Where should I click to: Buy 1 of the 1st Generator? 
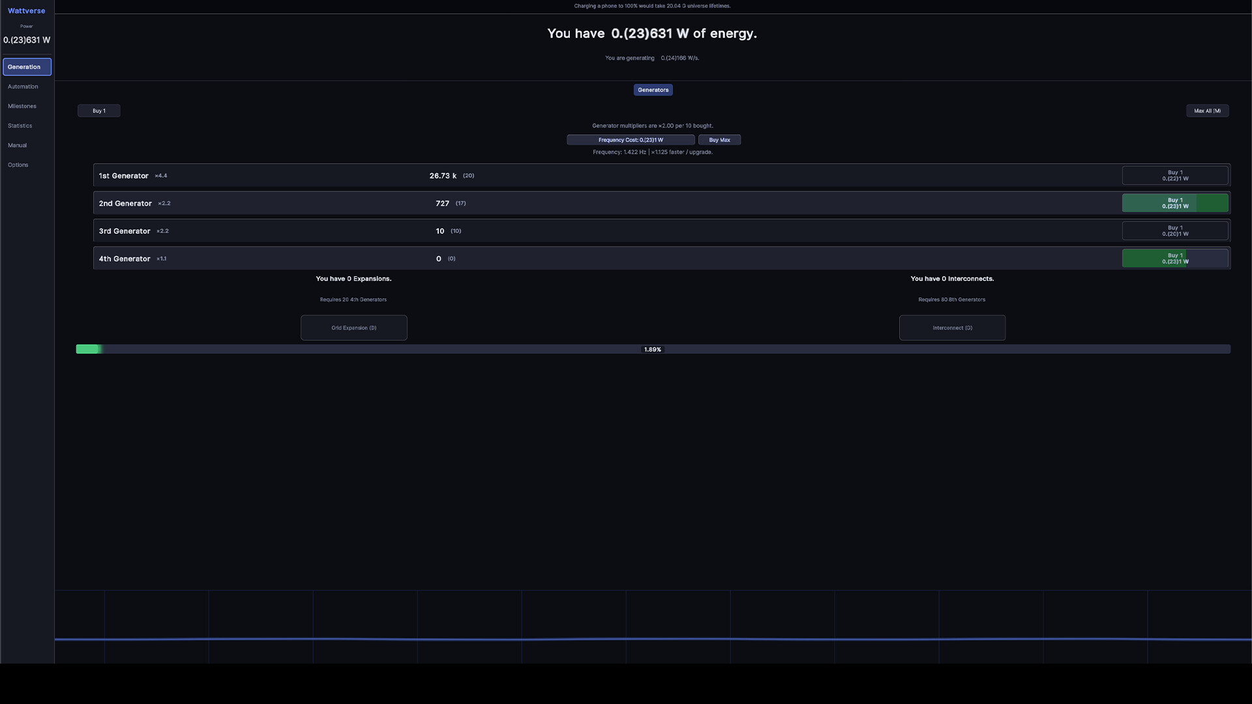pos(1175,175)
